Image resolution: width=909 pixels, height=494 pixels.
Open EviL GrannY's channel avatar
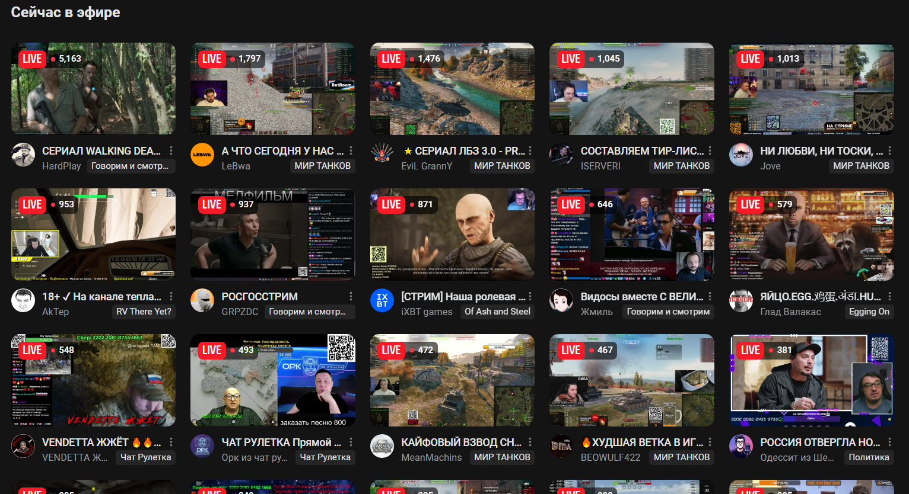coord(382,155)
